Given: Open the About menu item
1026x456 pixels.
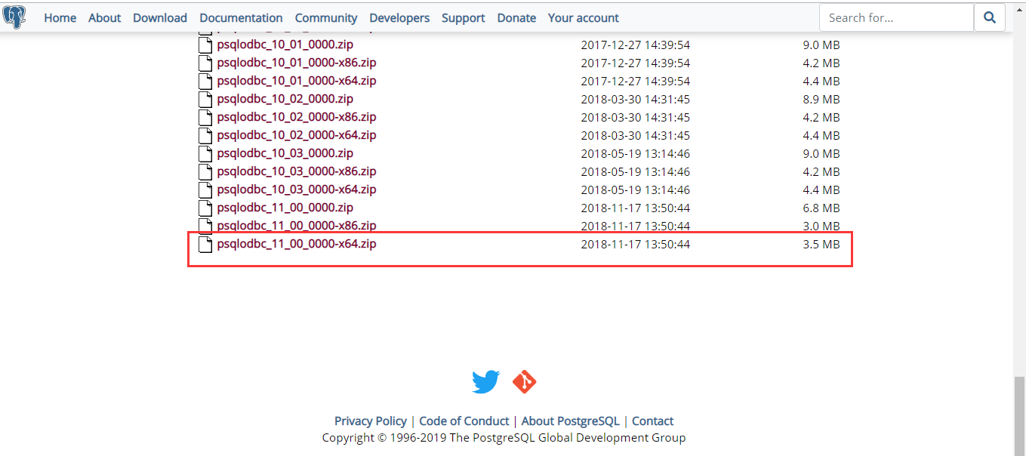Looking at the screenshot, I should pos(104,17).
